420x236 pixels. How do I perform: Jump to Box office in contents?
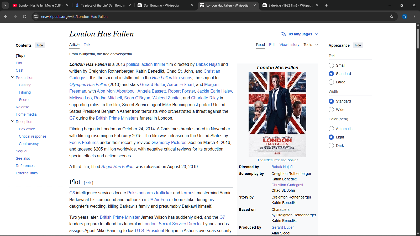pyautogui.click(x=27, y=129)
